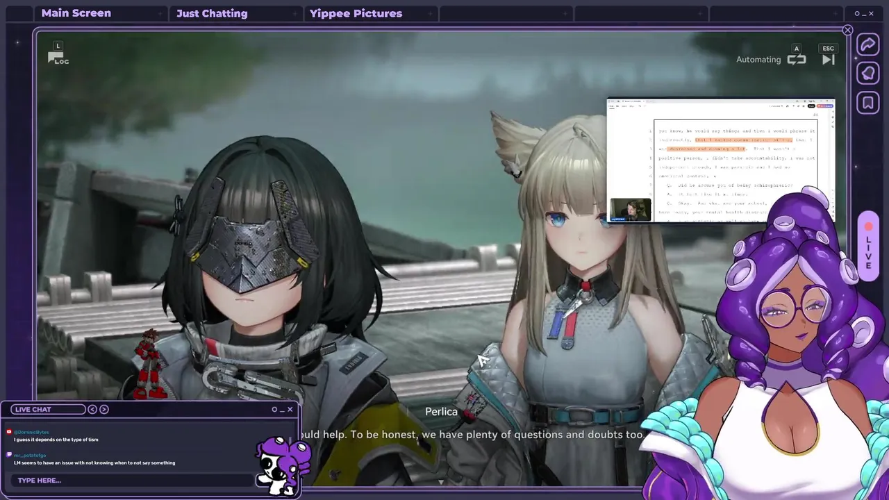Click the Twitch icon beside mr_potatofgo
The width and height of the screenshot is (889, 500).
point(9,455)
